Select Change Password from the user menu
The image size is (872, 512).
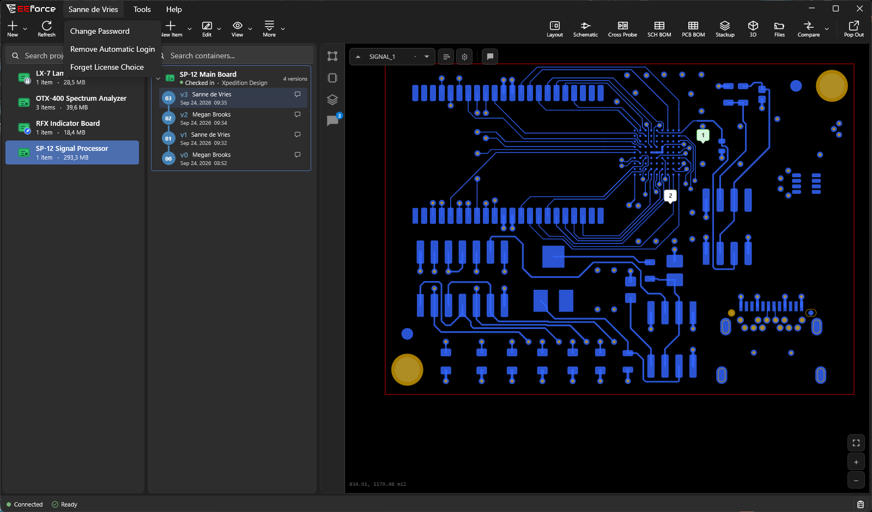coord(100,31)
